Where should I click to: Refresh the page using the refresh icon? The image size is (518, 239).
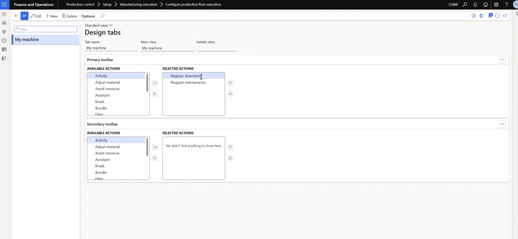pos(497,16)
